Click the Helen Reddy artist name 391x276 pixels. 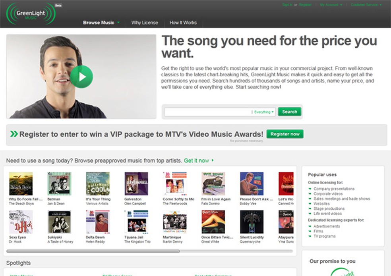(95, 241)
